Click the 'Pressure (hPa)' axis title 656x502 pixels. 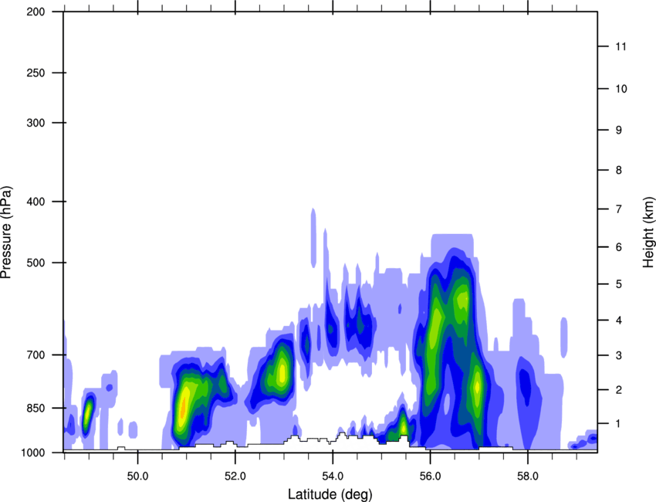click(6, 232)
